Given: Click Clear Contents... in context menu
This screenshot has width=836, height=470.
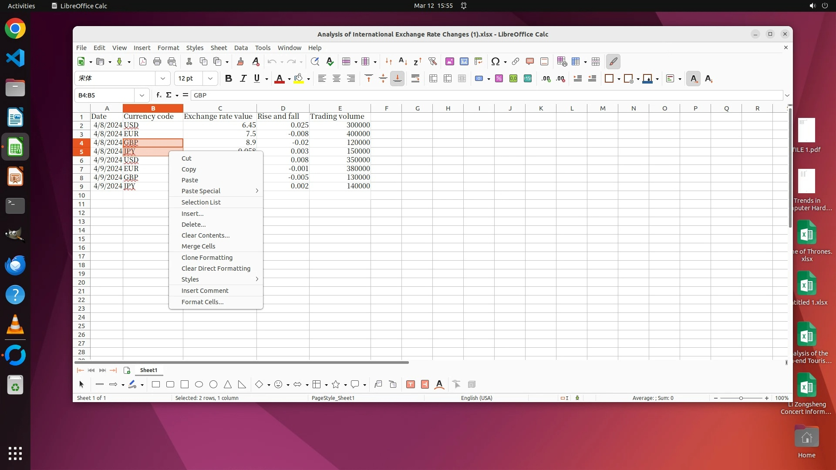Looking at the screenshot, I should point(206,235).
